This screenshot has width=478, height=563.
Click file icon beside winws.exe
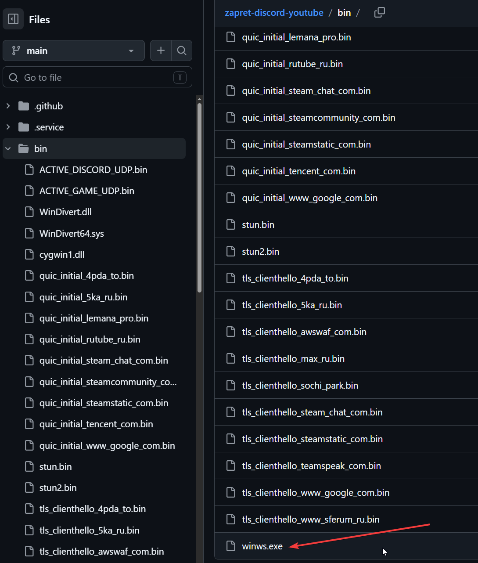pos(230,546)
